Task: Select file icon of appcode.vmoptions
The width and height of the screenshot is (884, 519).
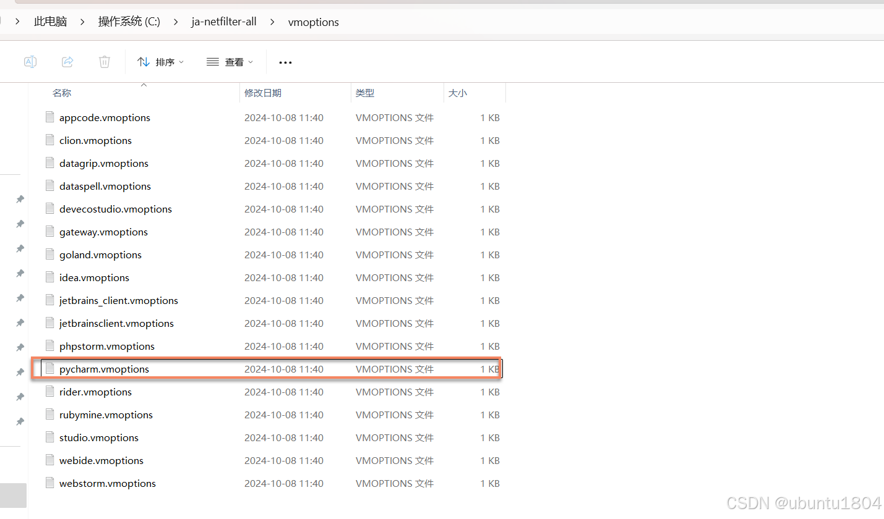Action: click(50, 117)
